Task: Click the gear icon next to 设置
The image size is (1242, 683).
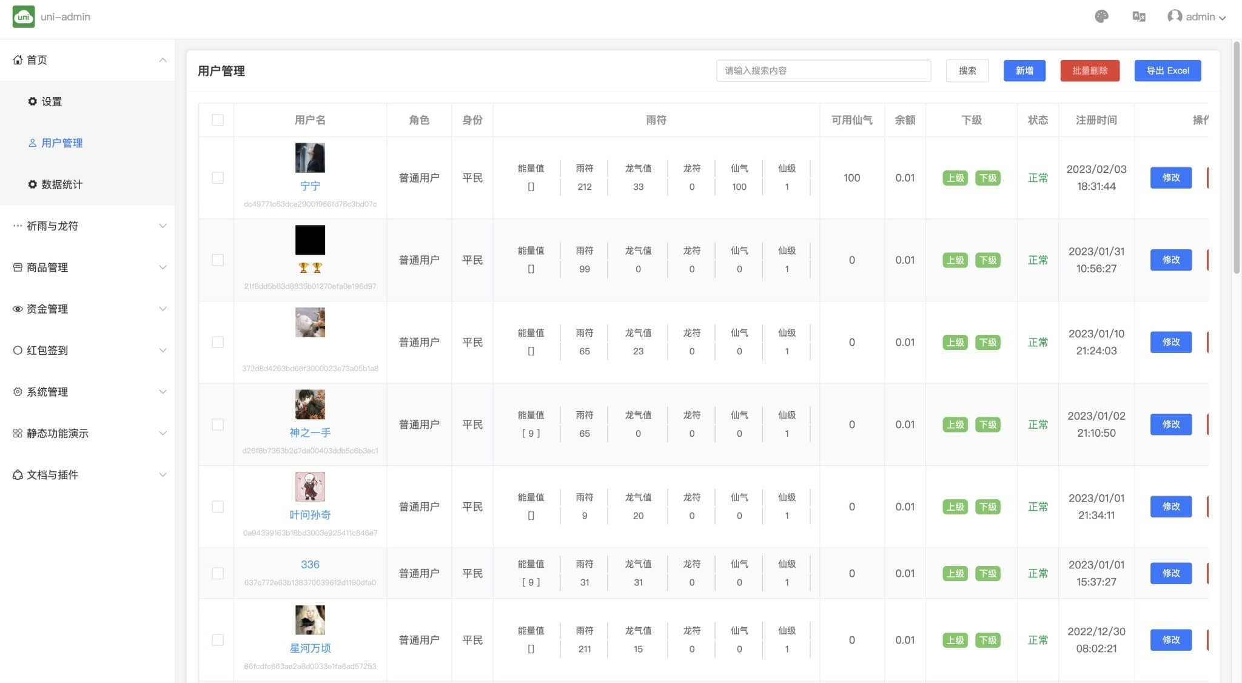Action: pyautogui.click(x=33, y=101)
